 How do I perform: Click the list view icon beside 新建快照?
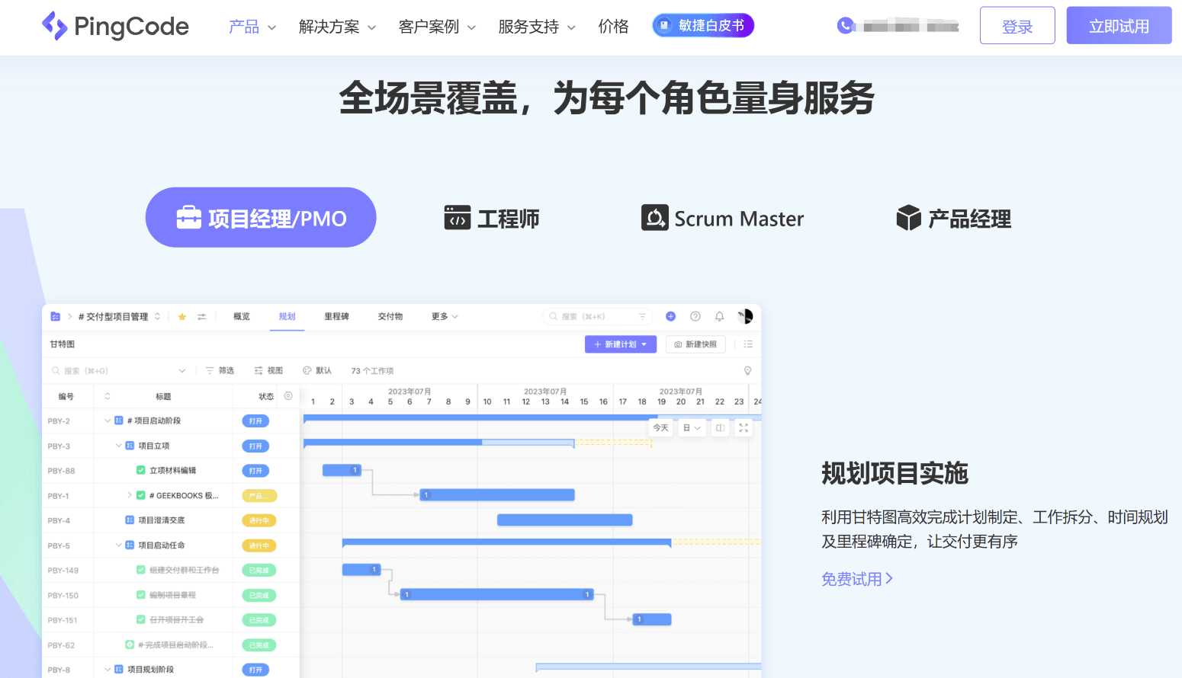pyautogui.click(x=748, y=344)
